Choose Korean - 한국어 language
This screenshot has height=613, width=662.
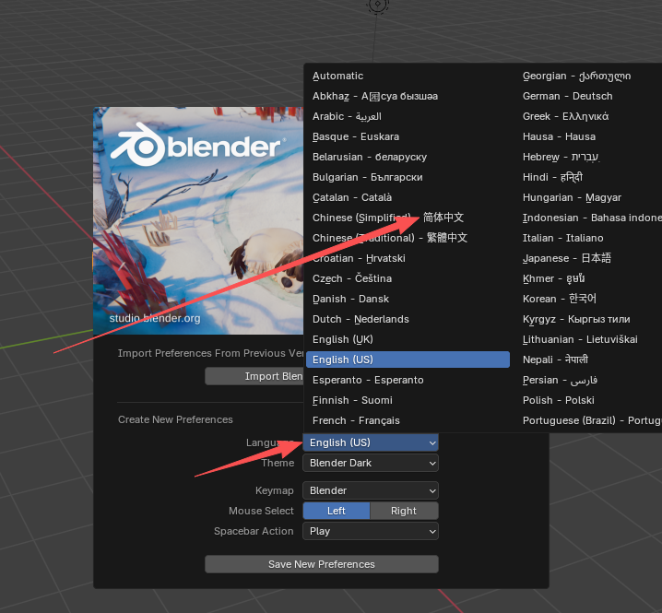(589, 299)
